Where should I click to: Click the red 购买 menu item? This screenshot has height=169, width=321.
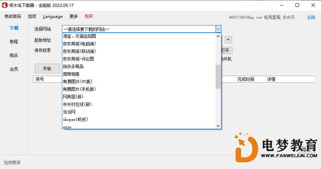tap(89, 17)
